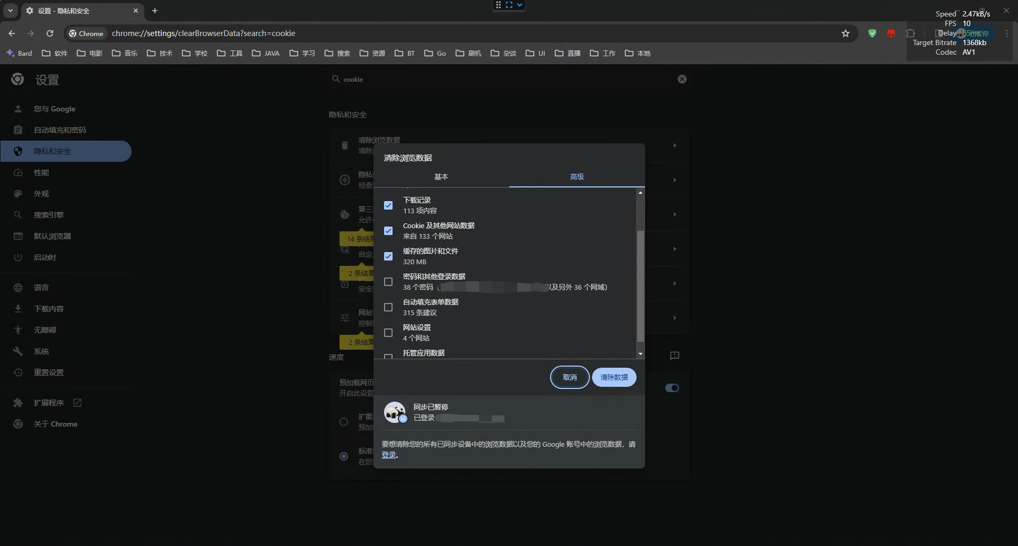Open new tab with plus icon
This screenshot has height=546, width=1018.
click(155, 11)
